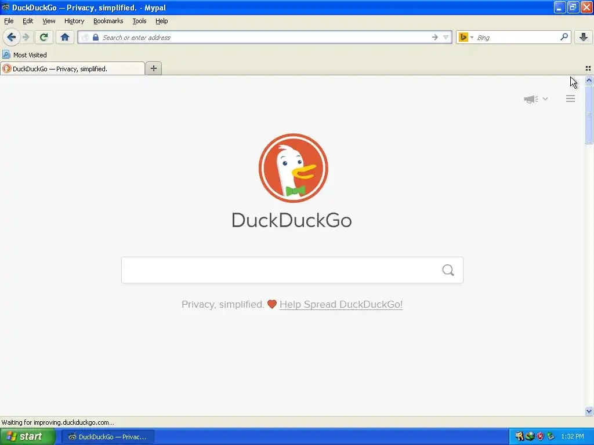
Task: Open the Windows start button
Action: pos(27,436)
